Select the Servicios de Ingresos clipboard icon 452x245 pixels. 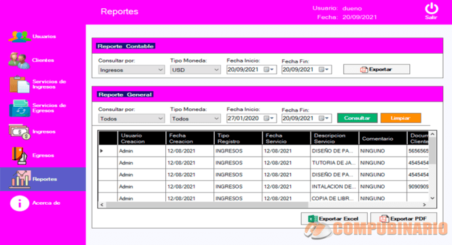tap(19, 84)
